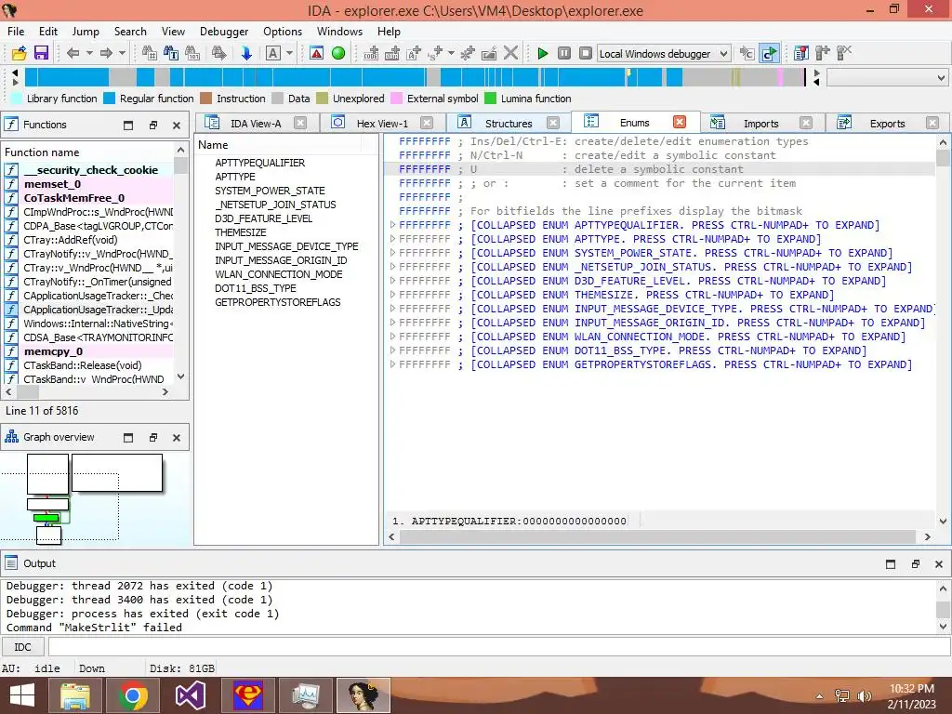This screenshot has height=714, width=952.
Task: Click the red warning triangle window icon
Action: coord(316,53)
